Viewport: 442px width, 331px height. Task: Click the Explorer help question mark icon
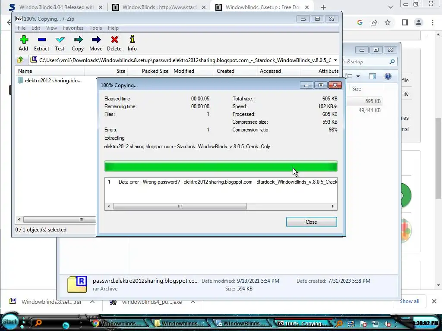[388, 76]
